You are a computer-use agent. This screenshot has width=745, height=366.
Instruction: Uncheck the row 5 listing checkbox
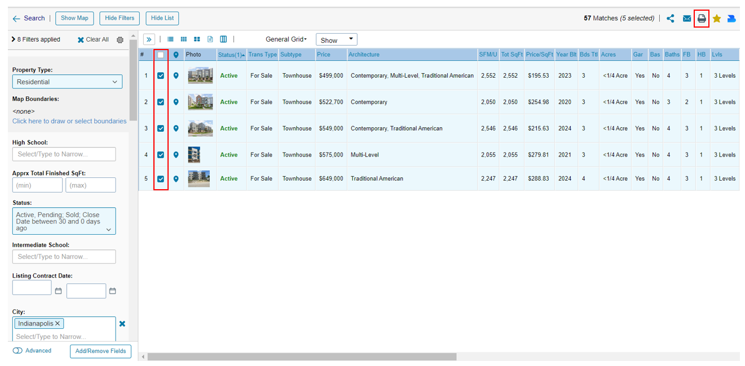point(161,178)
